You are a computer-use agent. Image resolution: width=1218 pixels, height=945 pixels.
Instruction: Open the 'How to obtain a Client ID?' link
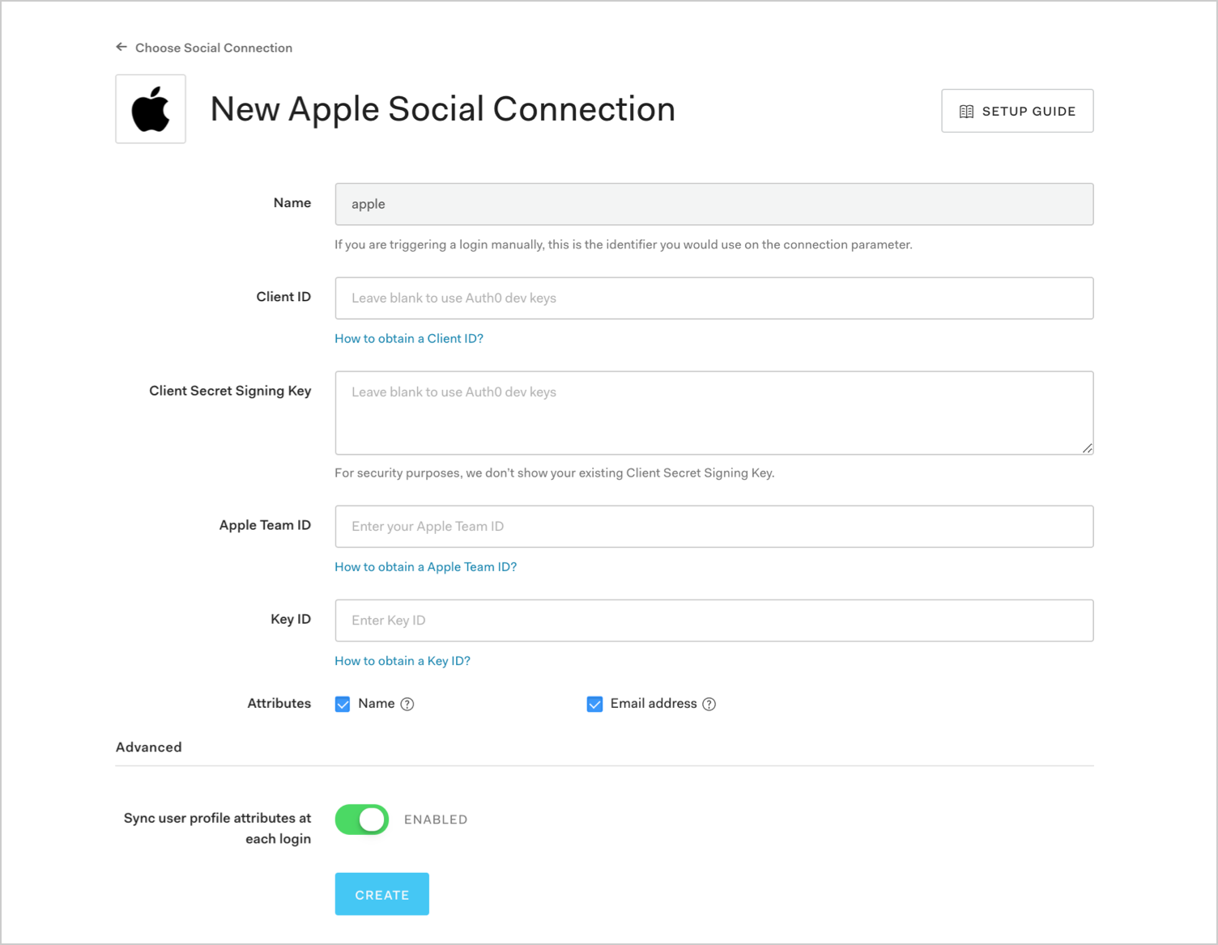click(409, 338)
